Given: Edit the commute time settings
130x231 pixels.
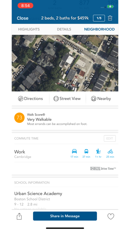Looking at the screenshot, I should click(x=110, y=138).
